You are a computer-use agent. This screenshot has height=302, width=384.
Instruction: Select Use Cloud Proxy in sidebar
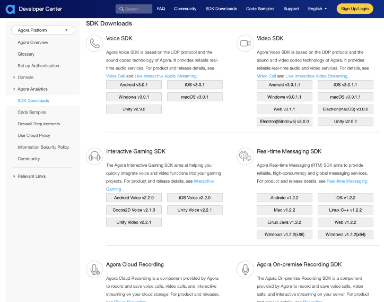click(x=34, y=135)
